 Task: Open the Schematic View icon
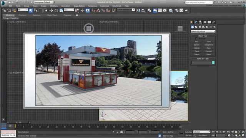tap(165, 10)
